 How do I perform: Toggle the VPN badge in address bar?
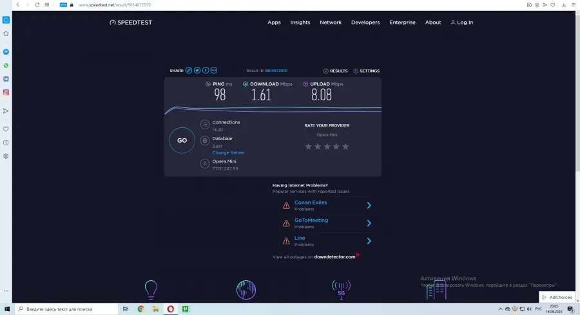coord(63,4)
